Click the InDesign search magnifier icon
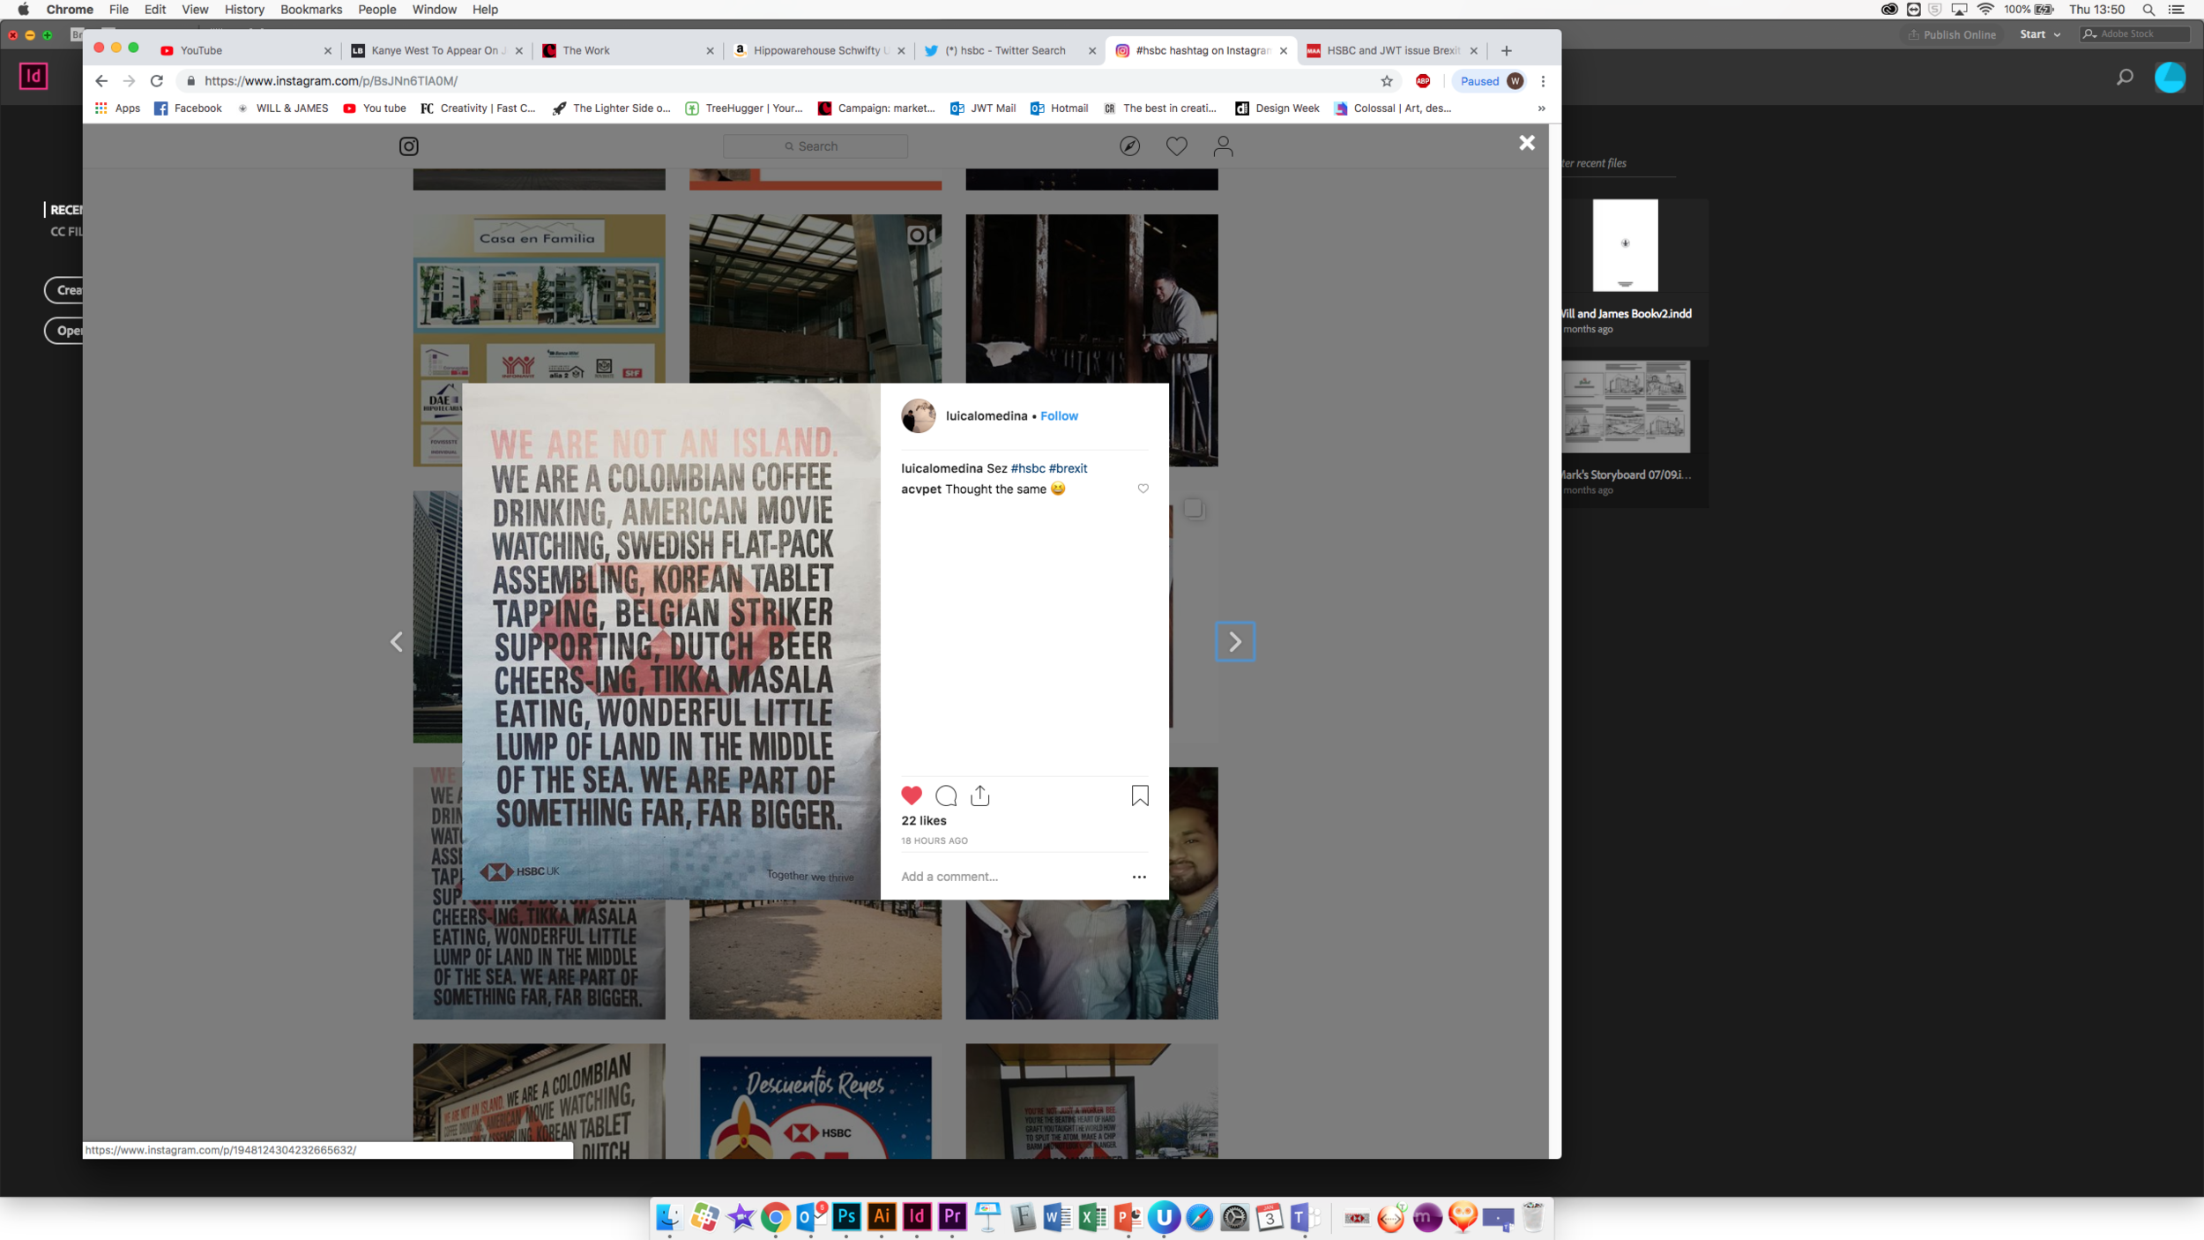This screenshot has width=2204, height=1240. coord(2125,78)
